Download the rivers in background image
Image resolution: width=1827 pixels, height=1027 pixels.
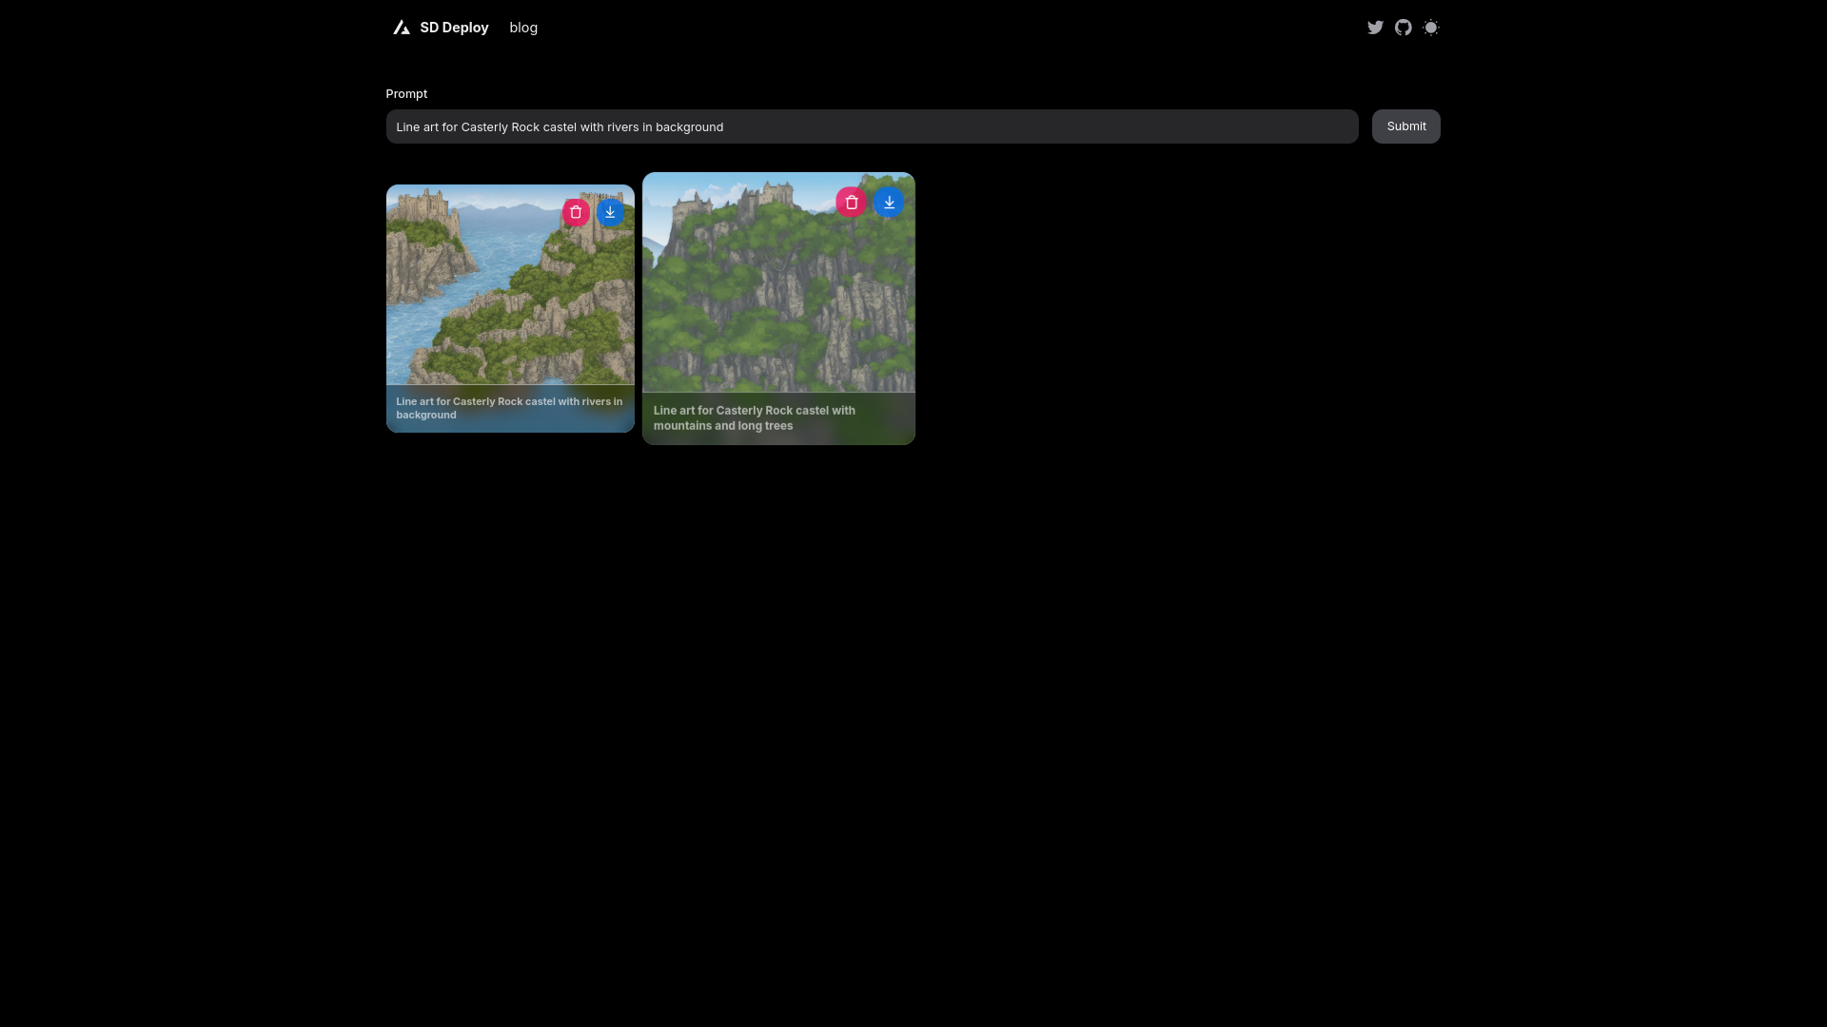coord(610,212)
